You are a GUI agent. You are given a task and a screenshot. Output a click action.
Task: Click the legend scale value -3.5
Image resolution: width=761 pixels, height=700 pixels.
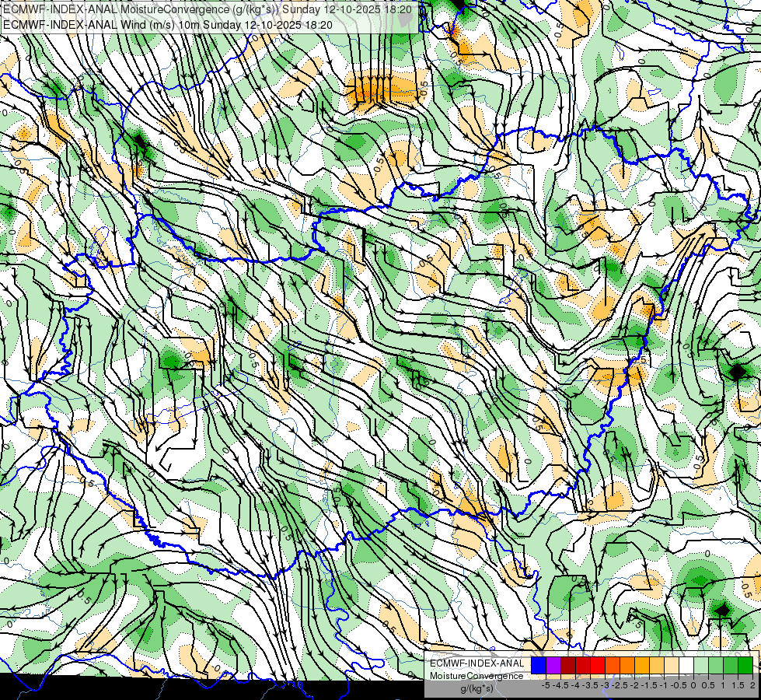(x=591, y=685)
